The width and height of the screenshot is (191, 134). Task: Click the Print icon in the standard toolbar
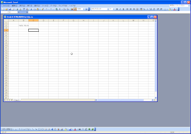click(17, 9)
